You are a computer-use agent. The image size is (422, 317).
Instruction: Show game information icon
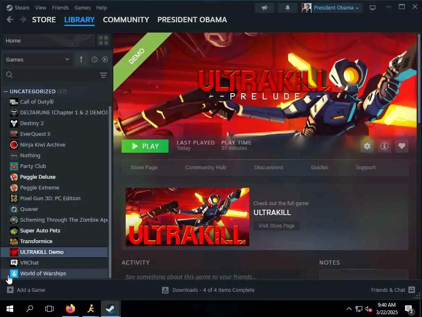384,146
